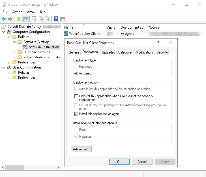Switch to the Modifications tab
This screenshot has height=177, width=206.
[145, 52]
